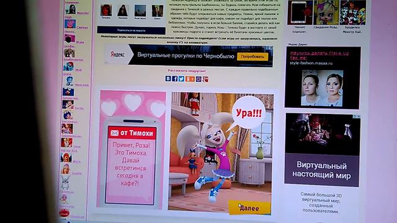The height and width of the screenshot is (223, 397).
Task: Open the Свидания Розы game thumbnail
Action: (326, 12)
